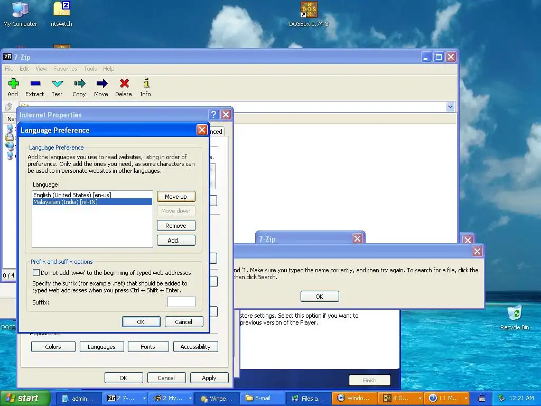This screenshot has height=406, width=541.
Task: Click Cancel at bottom of Internet Properties
Action: pos(166,377)
